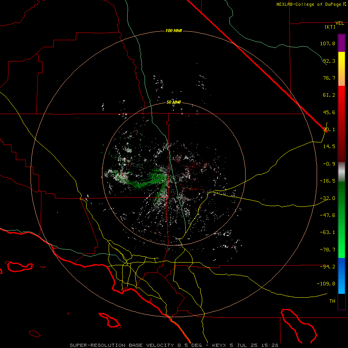Select the -47.6 velocity scale value

tap(328, 215)
